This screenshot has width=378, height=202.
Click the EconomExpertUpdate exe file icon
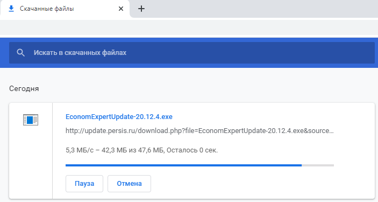[31, 120]
